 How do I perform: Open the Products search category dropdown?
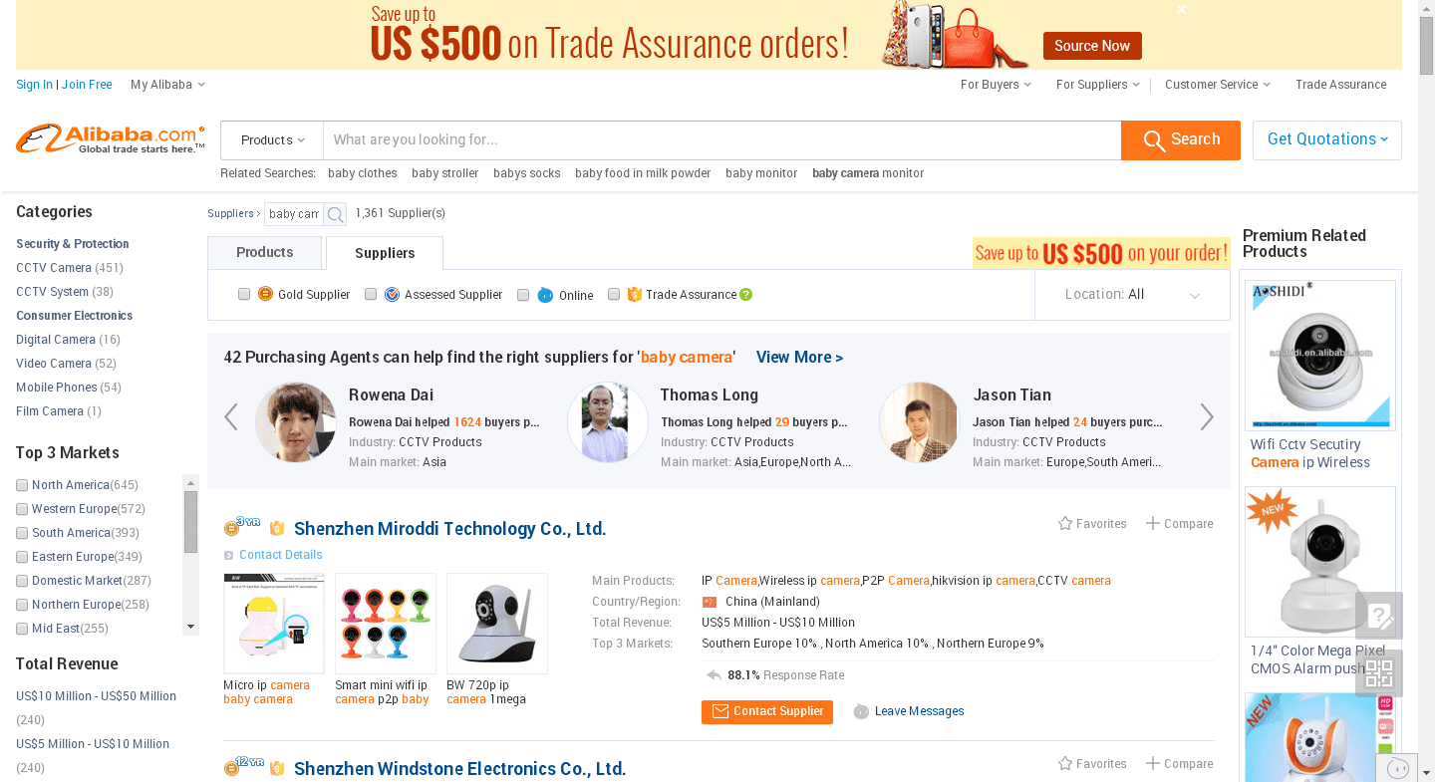272,140
